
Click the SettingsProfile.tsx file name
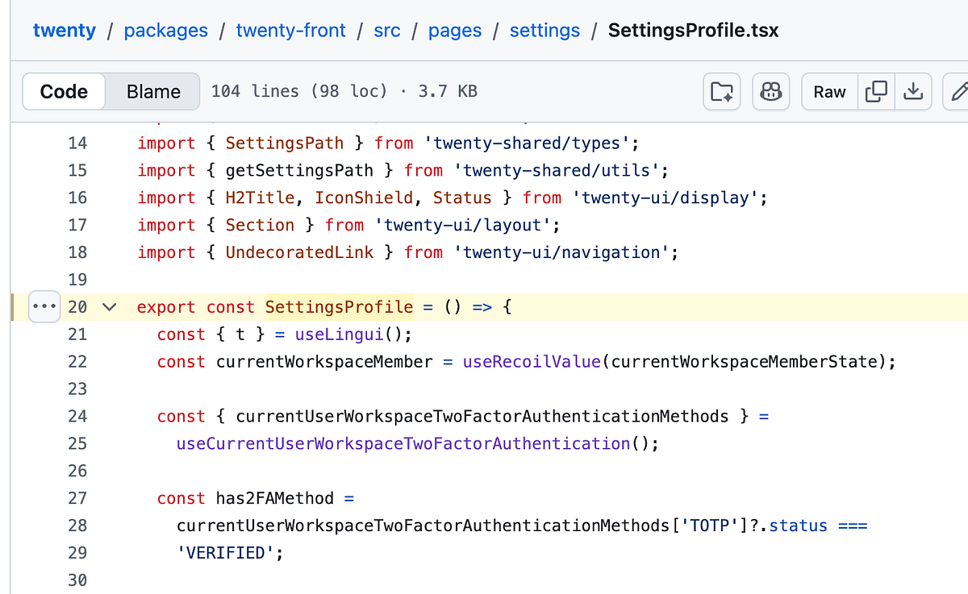[694, 31]
